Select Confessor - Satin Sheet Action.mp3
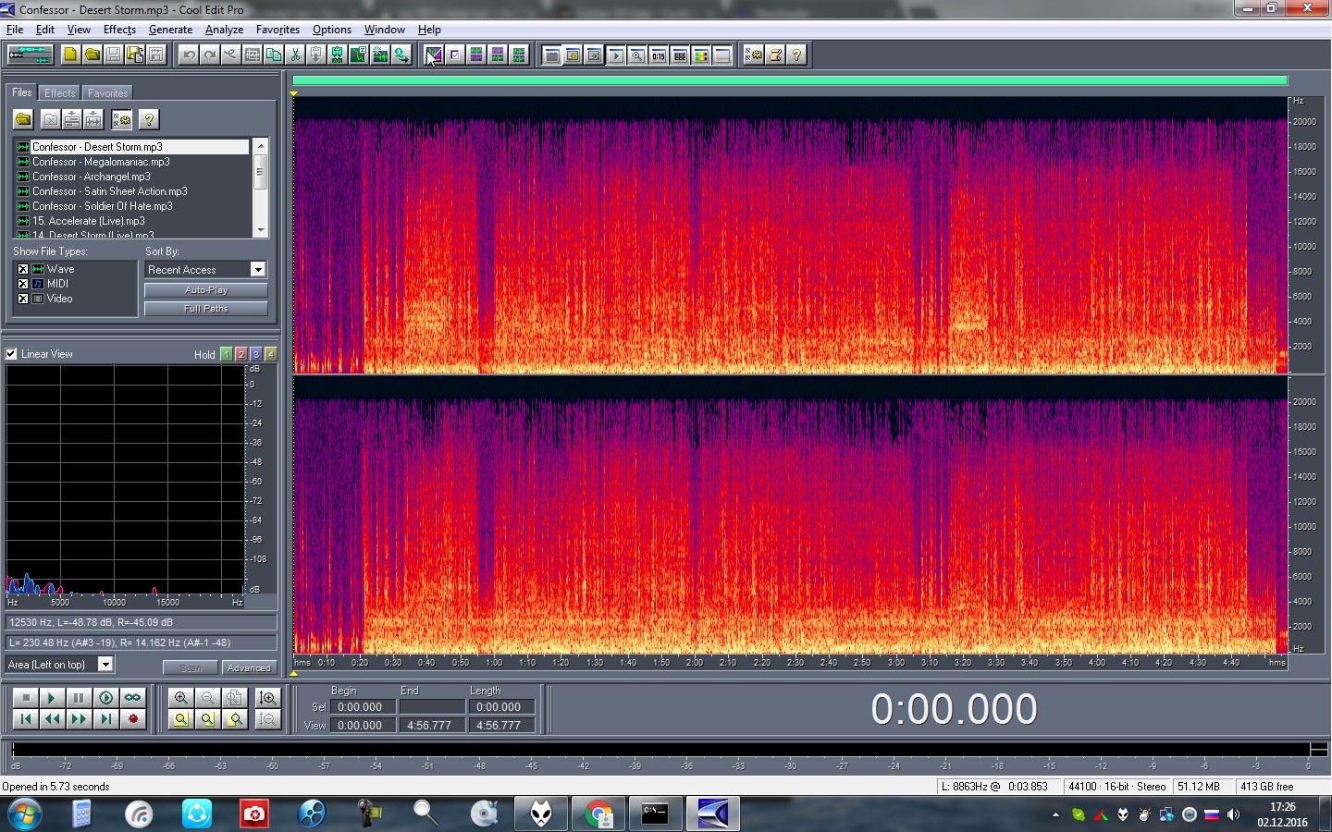This screenshot has height=832, width=1332. click(x=109, y=191)
